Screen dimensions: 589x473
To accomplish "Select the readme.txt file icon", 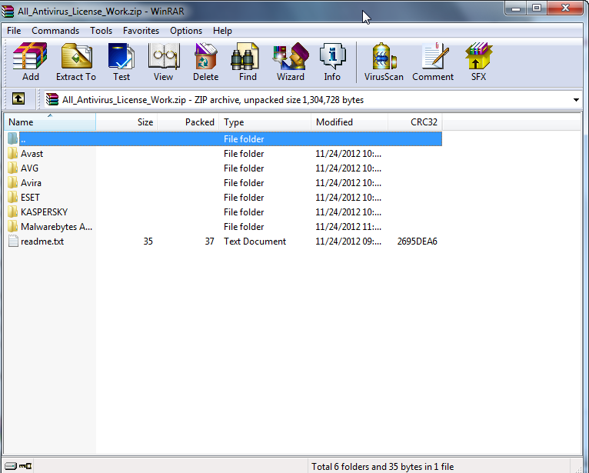I will (13, 241).
